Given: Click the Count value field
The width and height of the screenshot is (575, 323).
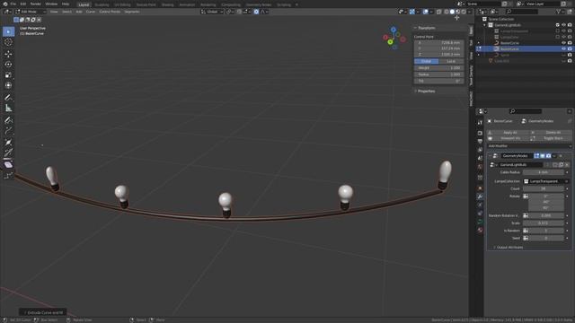Looking at the screenshot, I should pyautogui.click(x=544, y=188).
